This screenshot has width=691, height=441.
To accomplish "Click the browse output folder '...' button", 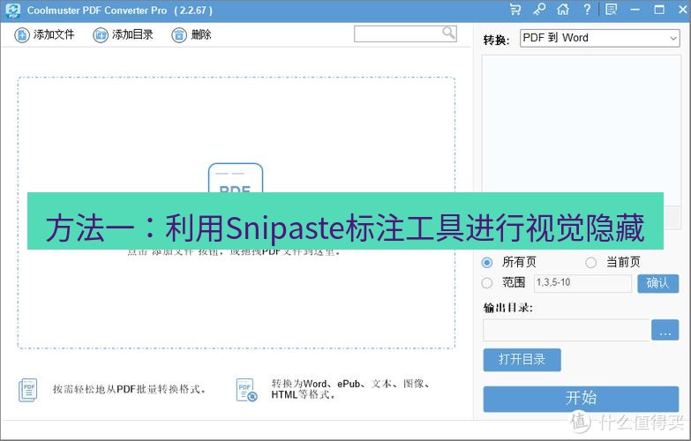I will click(665, 330).
